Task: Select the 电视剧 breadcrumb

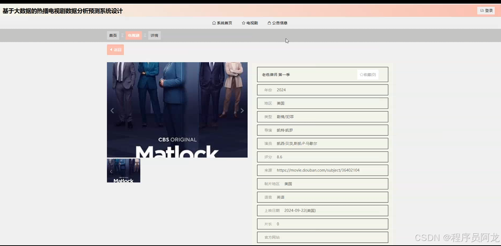Action: (x=134, y=36)
